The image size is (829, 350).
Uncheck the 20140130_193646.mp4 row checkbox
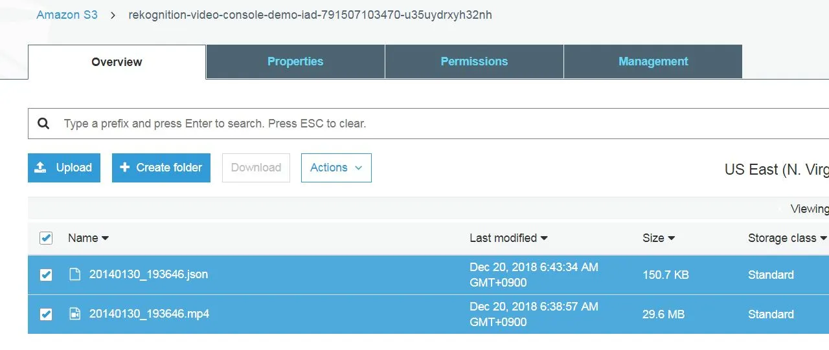tap(46, 314)
